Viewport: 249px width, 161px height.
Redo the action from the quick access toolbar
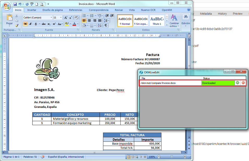coord(27,4)
